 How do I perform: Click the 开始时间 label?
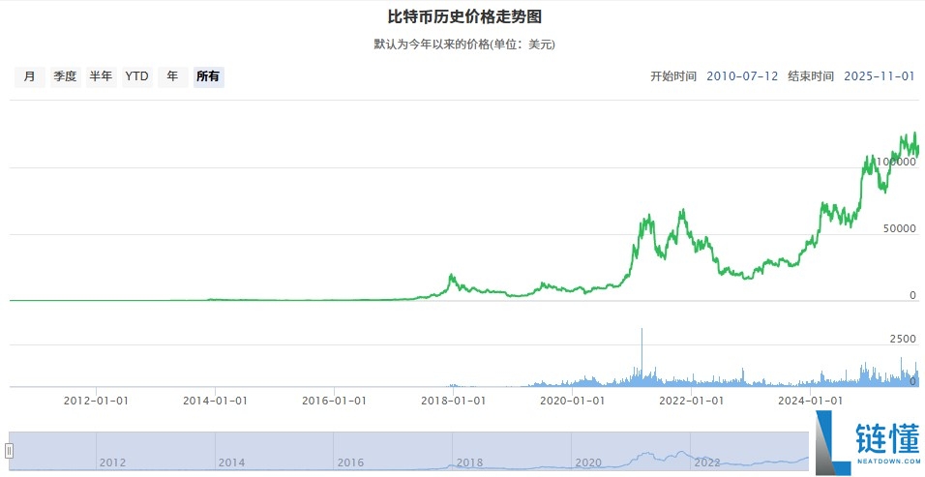point(673,76)
